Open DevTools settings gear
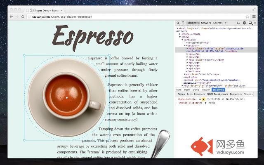Image resolution: width=264 pixels, height=165 pixels. 244,23
